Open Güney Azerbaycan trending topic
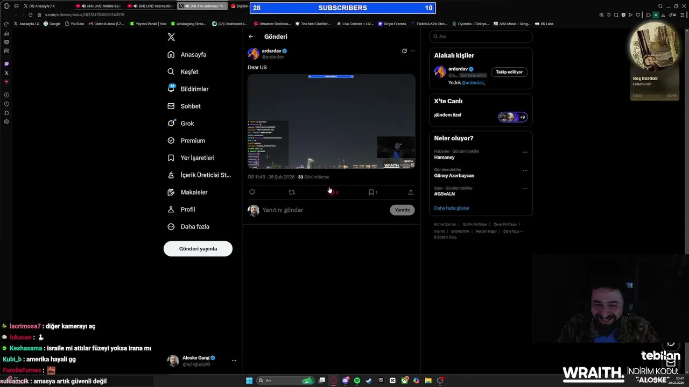 pyautogui.click(x=454, y=176)
